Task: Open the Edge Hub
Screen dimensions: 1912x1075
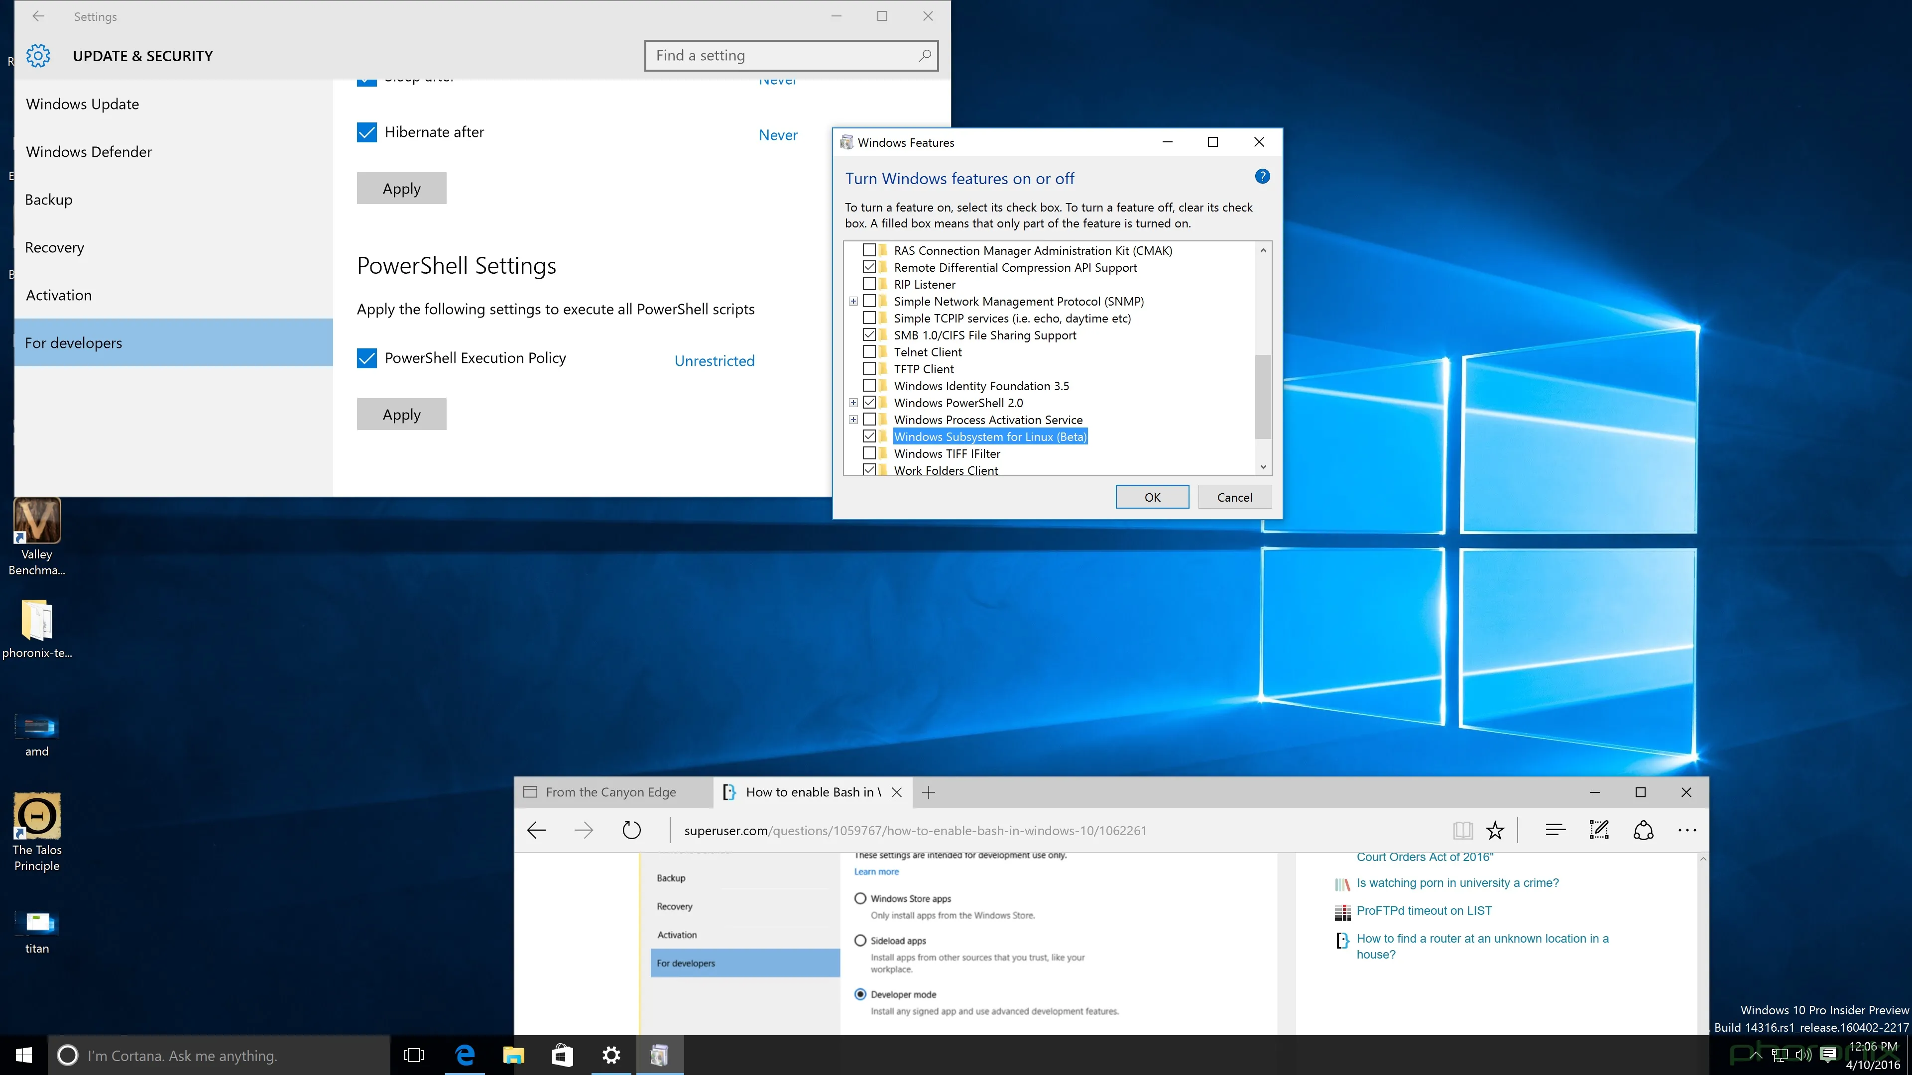Action: point(1555,830)
